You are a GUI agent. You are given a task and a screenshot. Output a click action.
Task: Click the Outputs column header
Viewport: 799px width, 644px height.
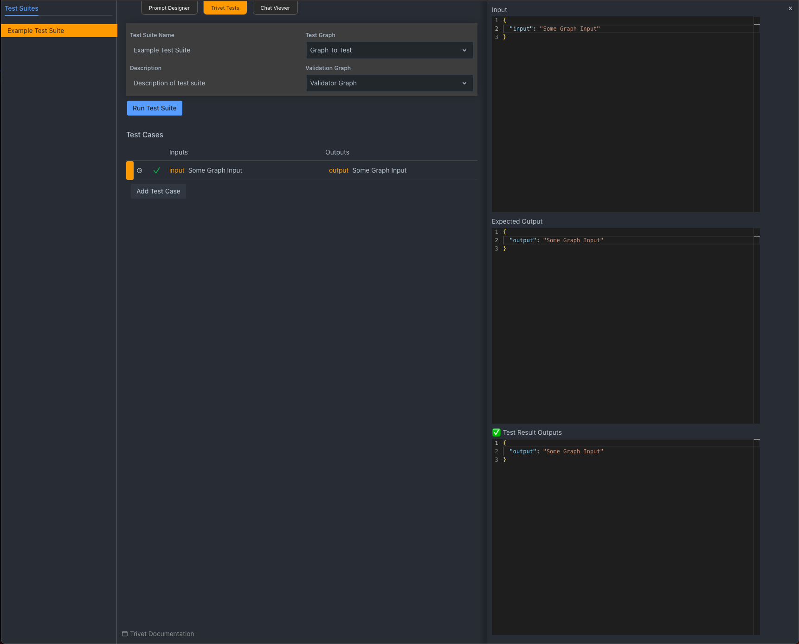[x=337, y=152]
